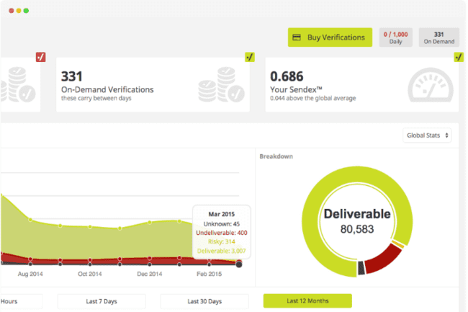Image resolution: width=468 pixels, height=312 pixels.
Task: Select the Last 30 Days range
Action: pos(204,300)
